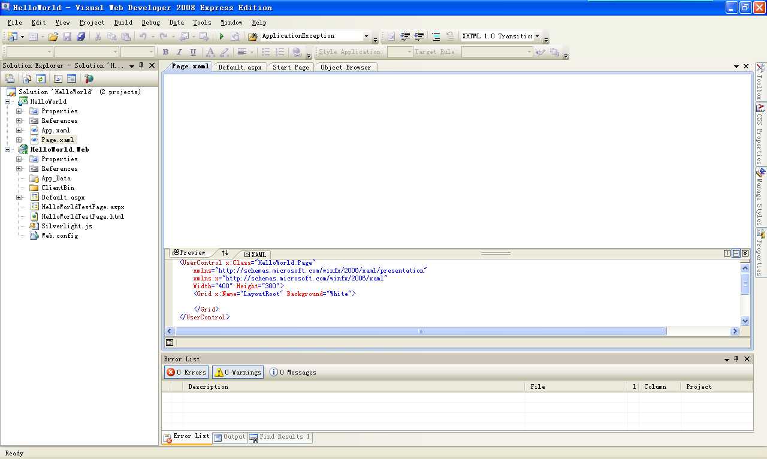Click View Code icon in Solution Explorer
Image resolution: width=767 pixels, height=459 pixels.
click(58, 78)
